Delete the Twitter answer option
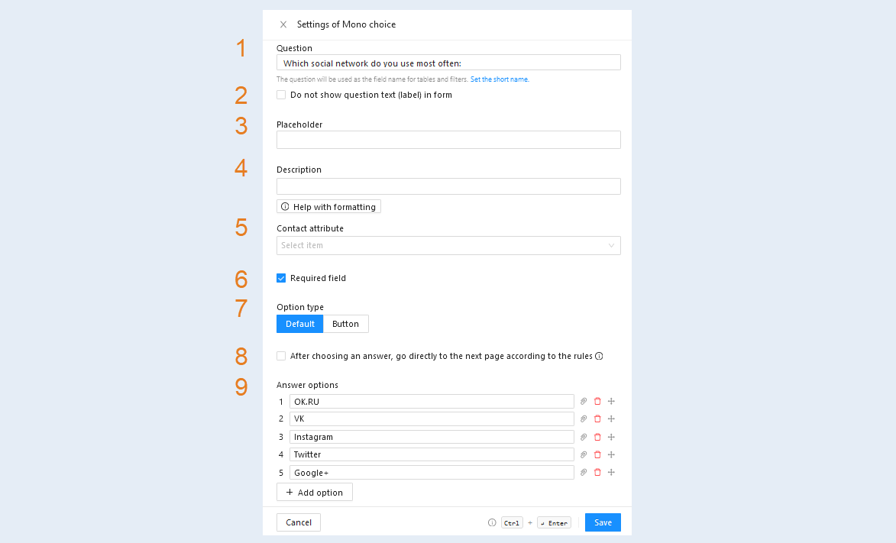Viewport: 896px width, 543px height. (x=597, y=455)
